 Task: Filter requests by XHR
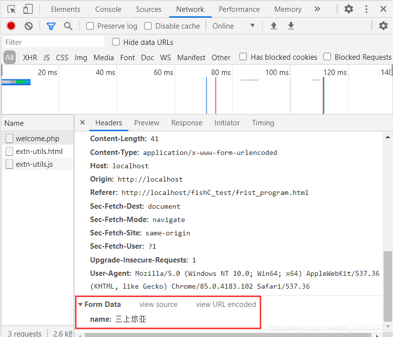click(30, 57)
